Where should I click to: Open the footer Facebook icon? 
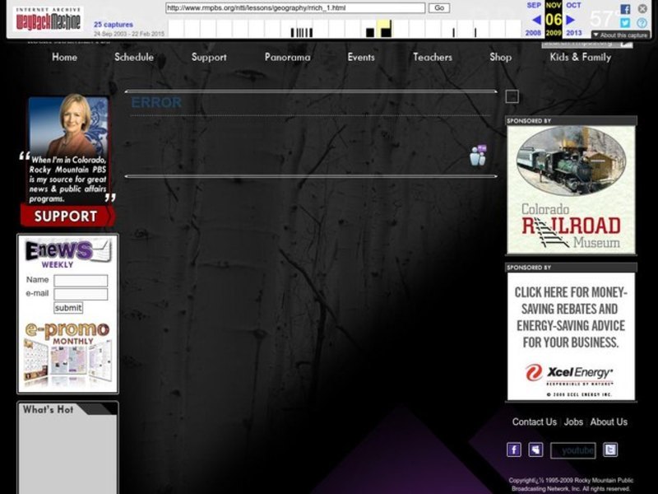514,450
